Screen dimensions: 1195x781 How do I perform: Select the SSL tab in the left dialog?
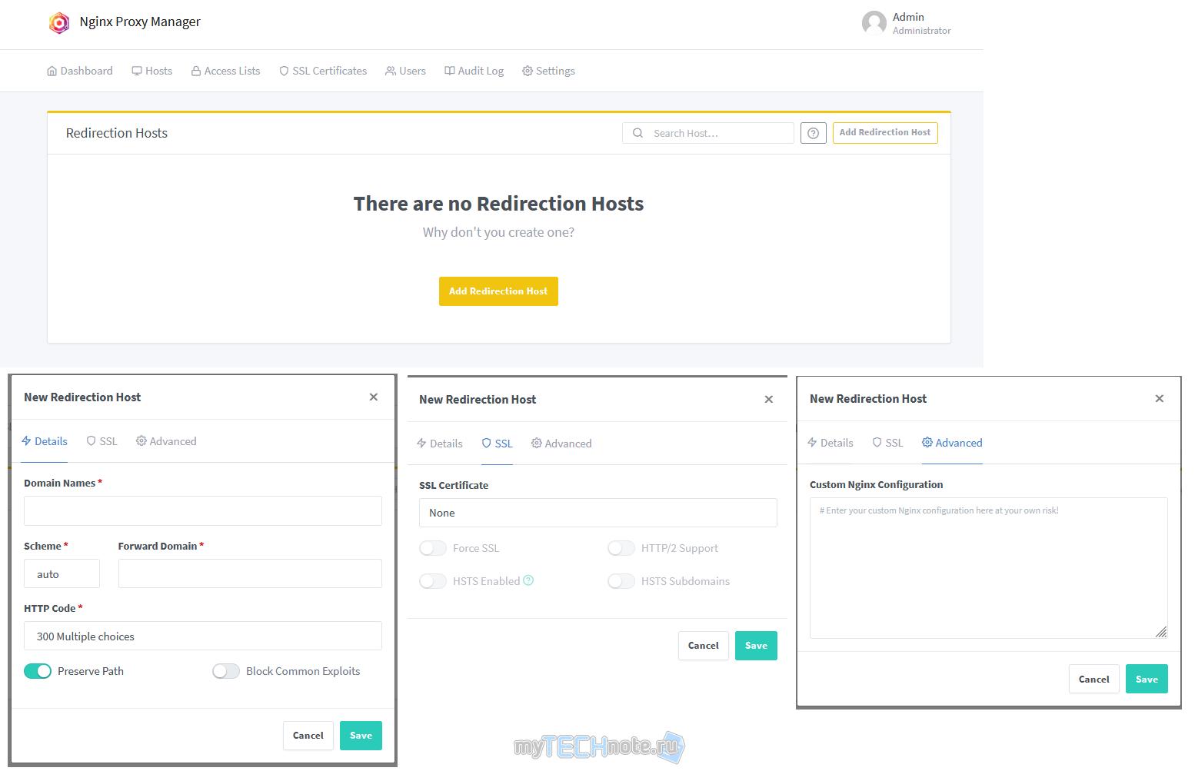click(x=102, y=441)
